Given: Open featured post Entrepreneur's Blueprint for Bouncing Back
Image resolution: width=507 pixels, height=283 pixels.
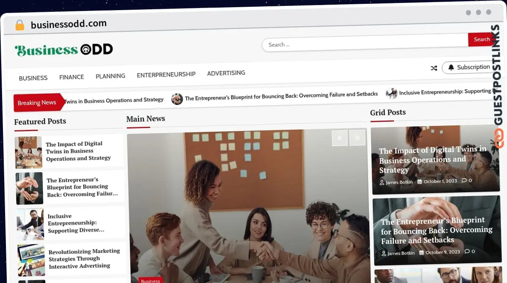Looking at the screenshot, I should pyautogui.click(x=82, y=187).
